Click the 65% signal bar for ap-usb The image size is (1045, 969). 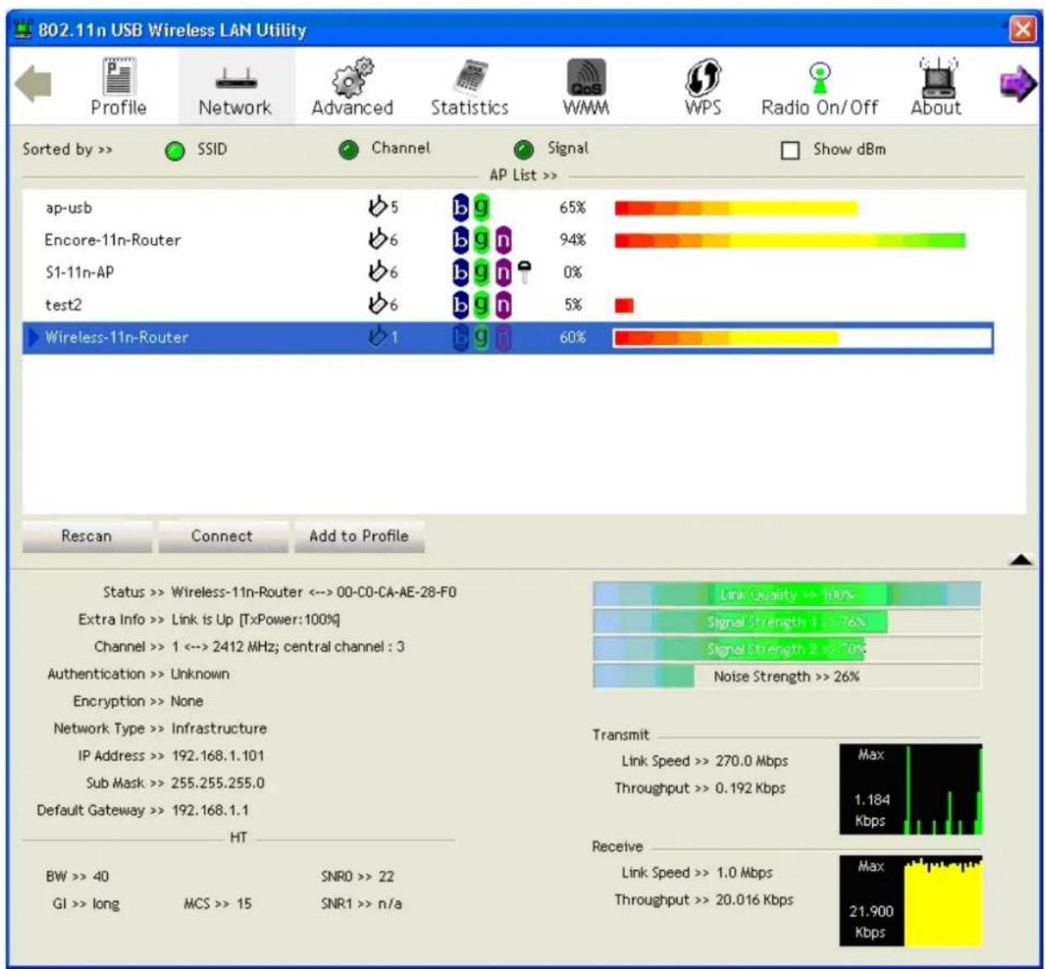coord(736,208)
